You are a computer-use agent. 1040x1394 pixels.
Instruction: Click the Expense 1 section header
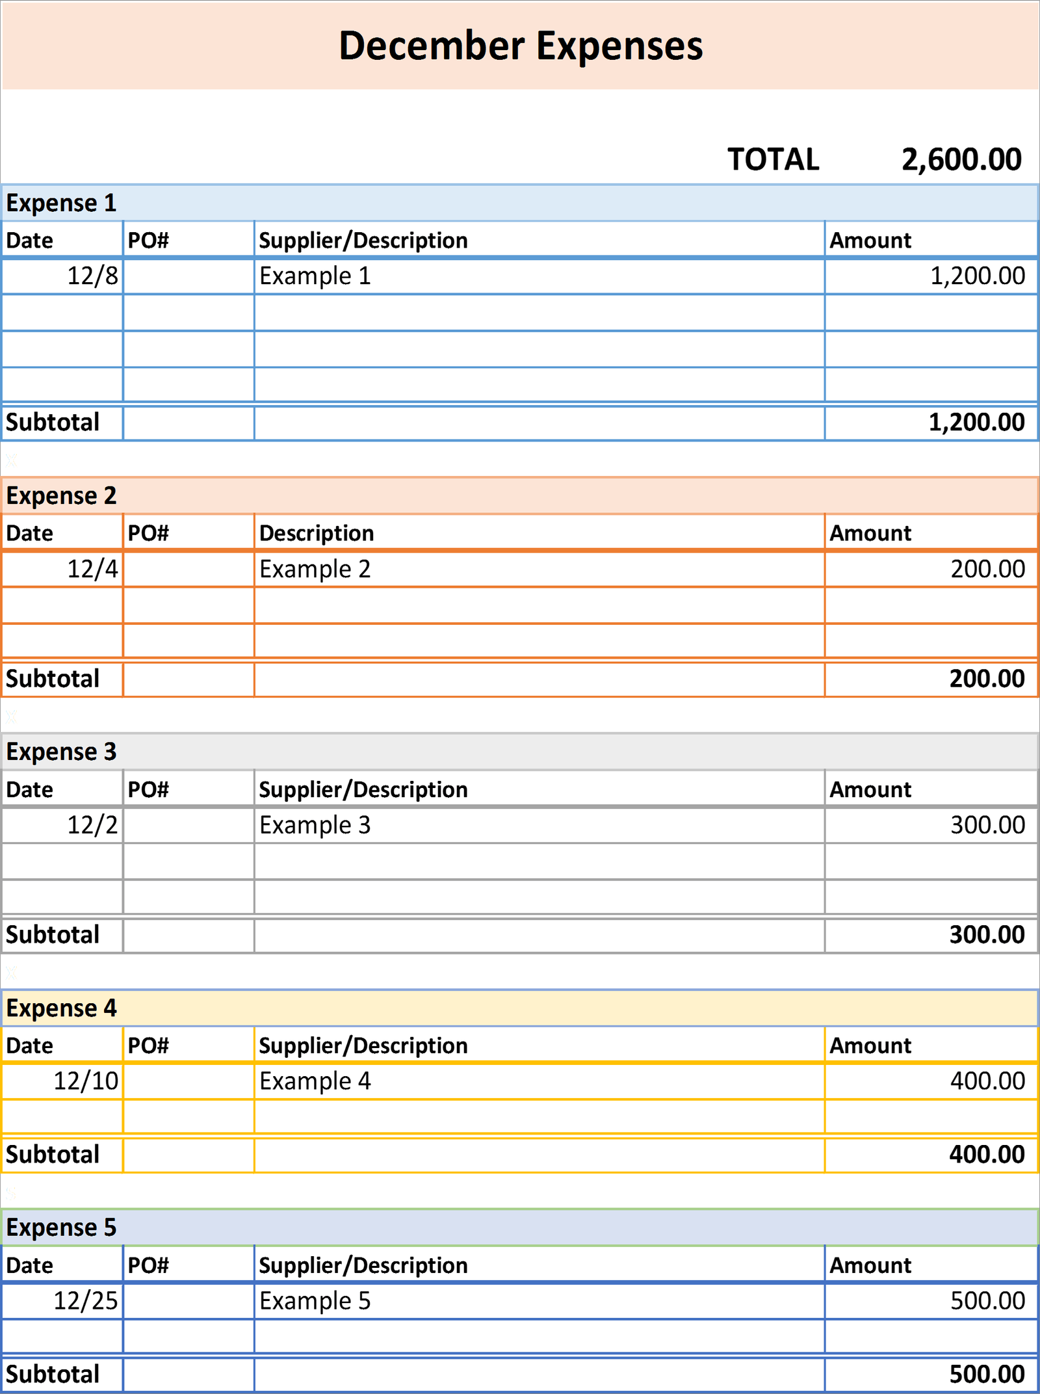coord(62,204)
